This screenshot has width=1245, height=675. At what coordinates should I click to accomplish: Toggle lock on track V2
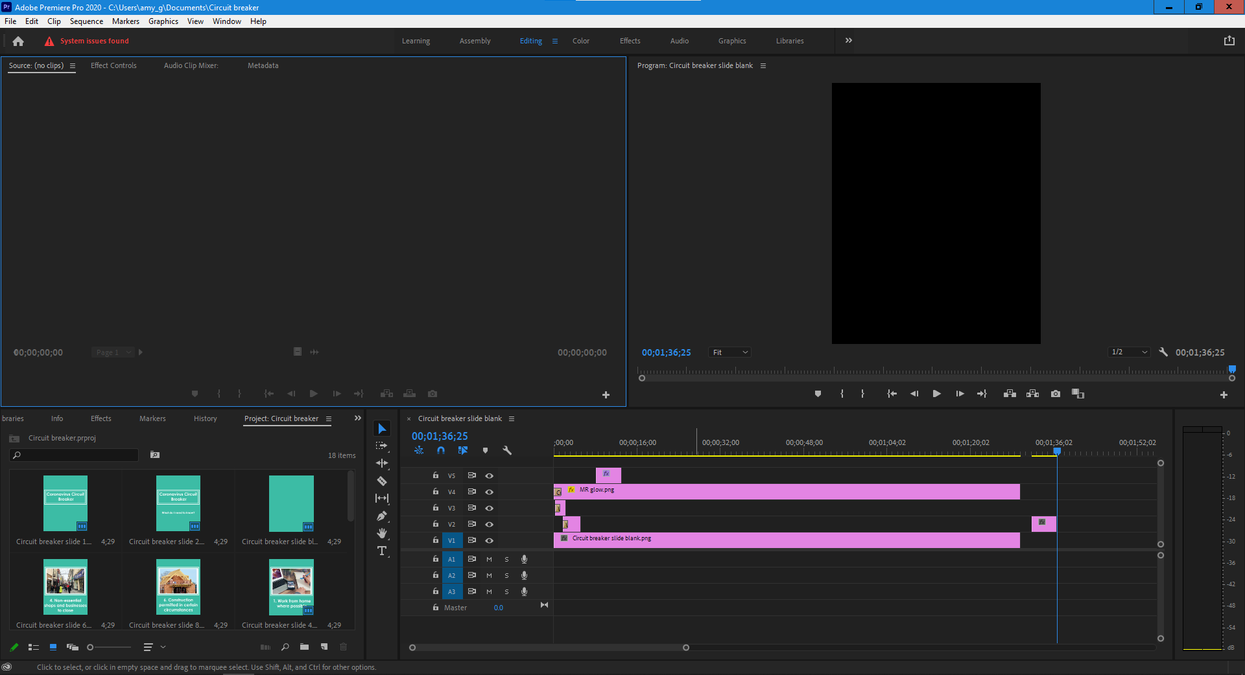(436, 524)
